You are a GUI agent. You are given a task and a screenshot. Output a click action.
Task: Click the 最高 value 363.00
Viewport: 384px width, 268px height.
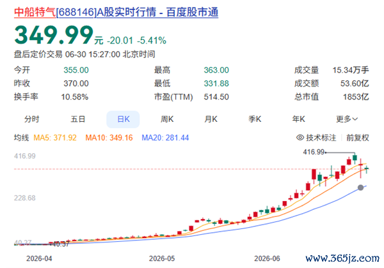[x=216, y=70]
